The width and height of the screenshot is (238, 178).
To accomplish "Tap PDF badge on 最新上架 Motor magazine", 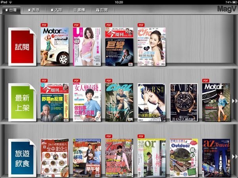I will click(206, 81).
